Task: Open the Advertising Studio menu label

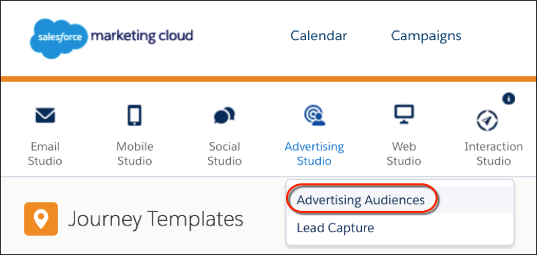Action: pyautogui.click(x=314, y=154)
